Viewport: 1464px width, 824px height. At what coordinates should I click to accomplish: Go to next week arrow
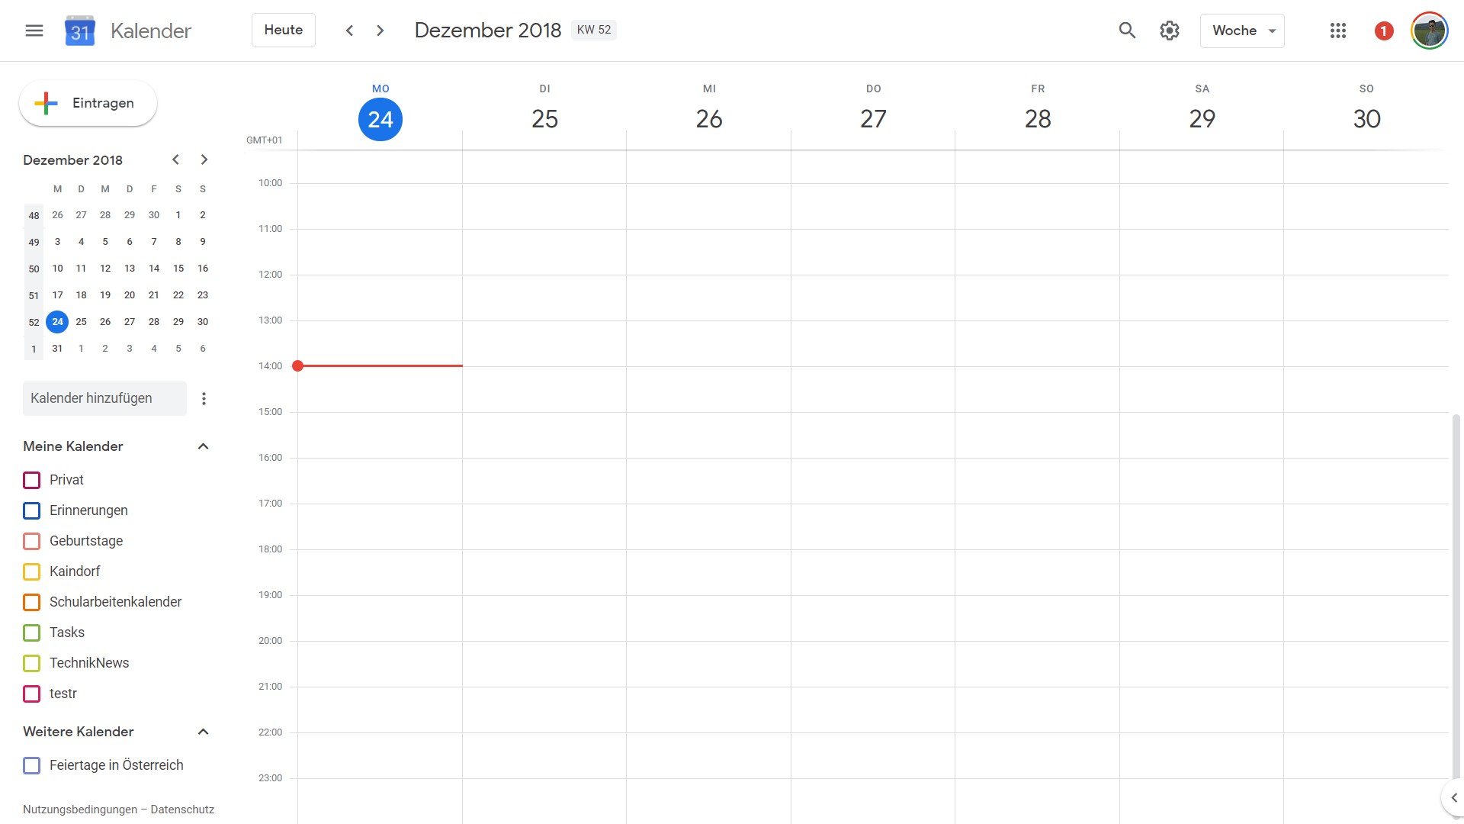click(380, 31)
